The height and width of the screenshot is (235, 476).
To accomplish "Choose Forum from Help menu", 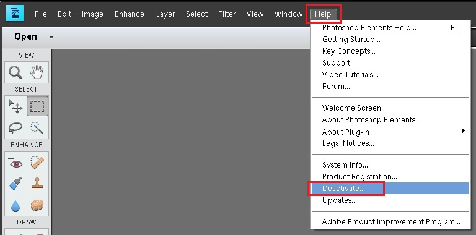I will click(x=390, y=87).
